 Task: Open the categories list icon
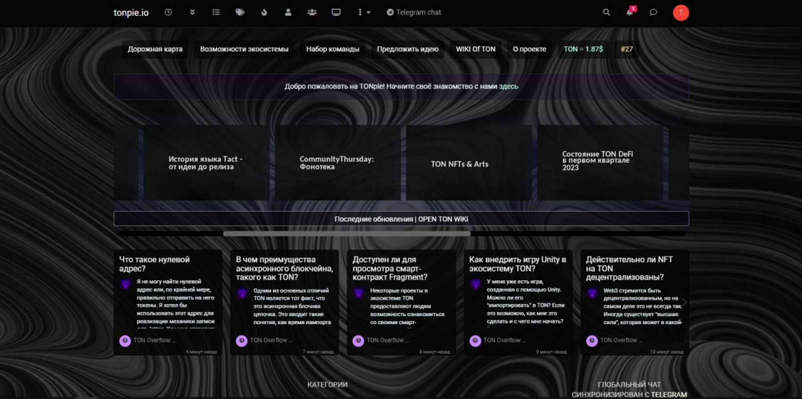216,12
